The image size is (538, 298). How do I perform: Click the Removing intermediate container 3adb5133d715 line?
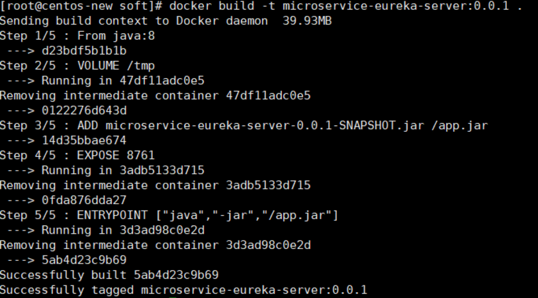(x=155, y=185)
